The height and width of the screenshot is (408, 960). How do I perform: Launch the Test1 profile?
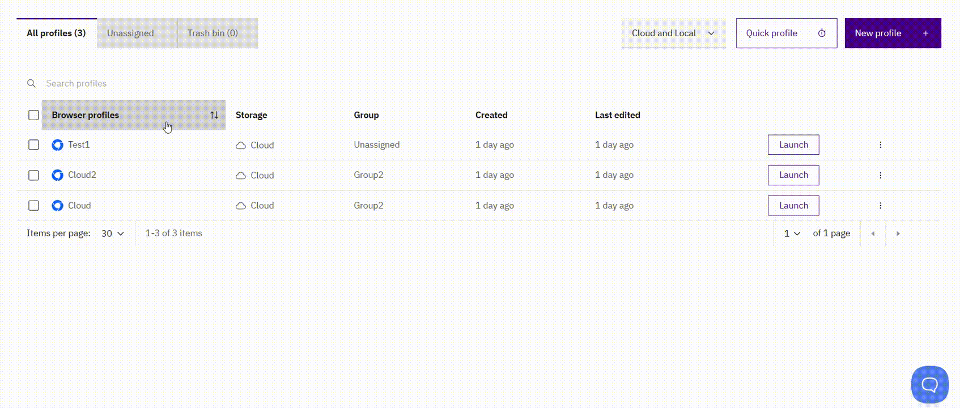point(793,144)
